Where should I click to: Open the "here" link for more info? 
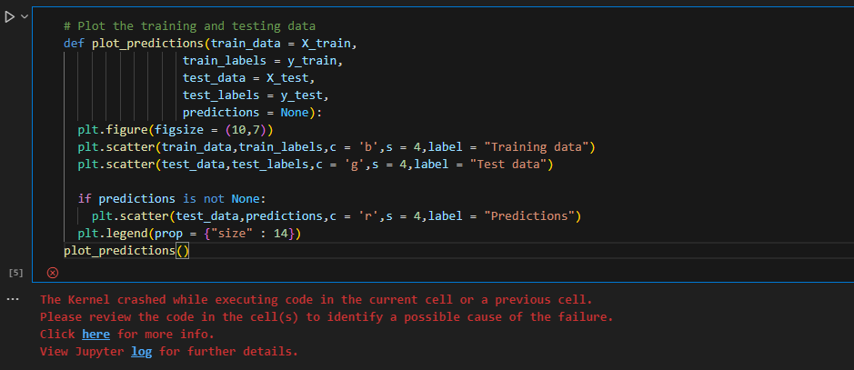[x=95, y=334]
